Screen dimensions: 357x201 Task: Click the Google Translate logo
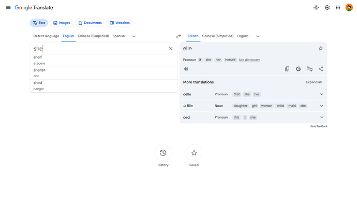coord(34,8)
